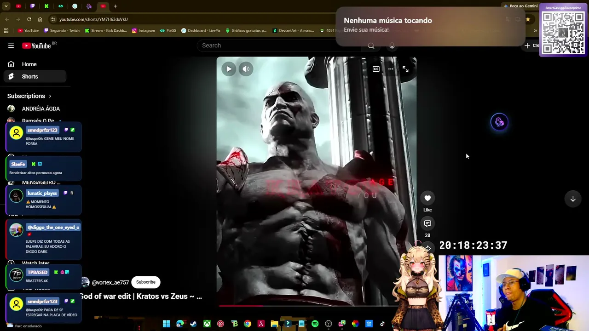Switch to the LivePix browser tab
The width and height of the screenshot is (589, 331).
(75, 6)
